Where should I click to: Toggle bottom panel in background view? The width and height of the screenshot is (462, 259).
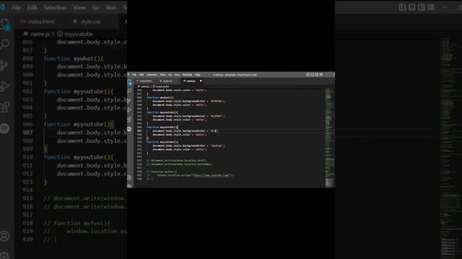point(412,7)
